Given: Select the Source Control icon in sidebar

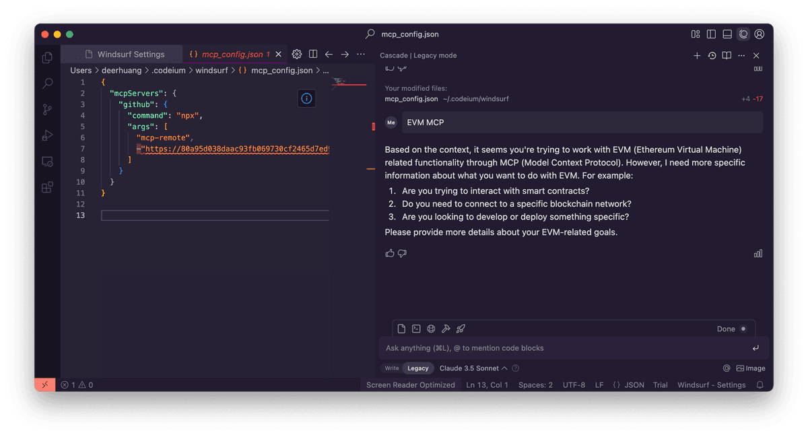Looking at the screenshot, I should pos(47,109).
